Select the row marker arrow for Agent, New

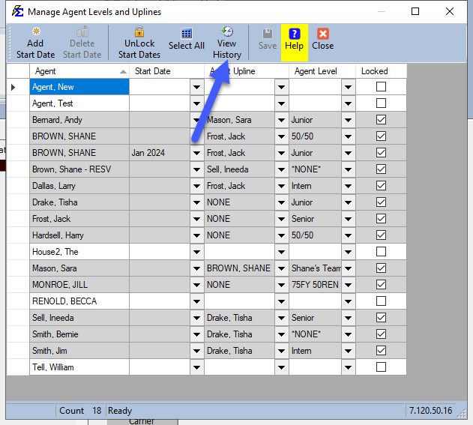click(x=13, y=87)
